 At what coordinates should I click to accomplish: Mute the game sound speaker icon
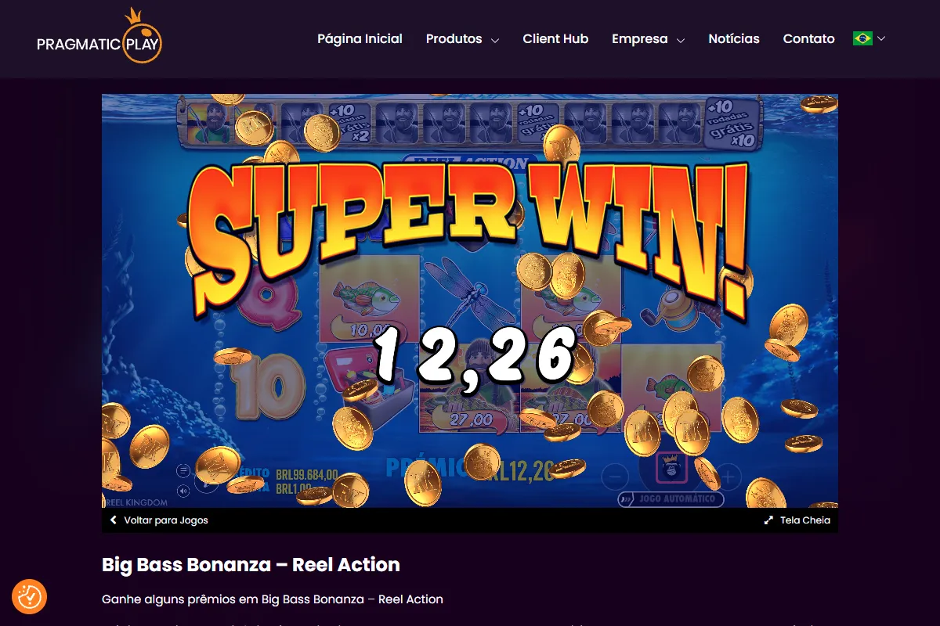pos(183,491)
